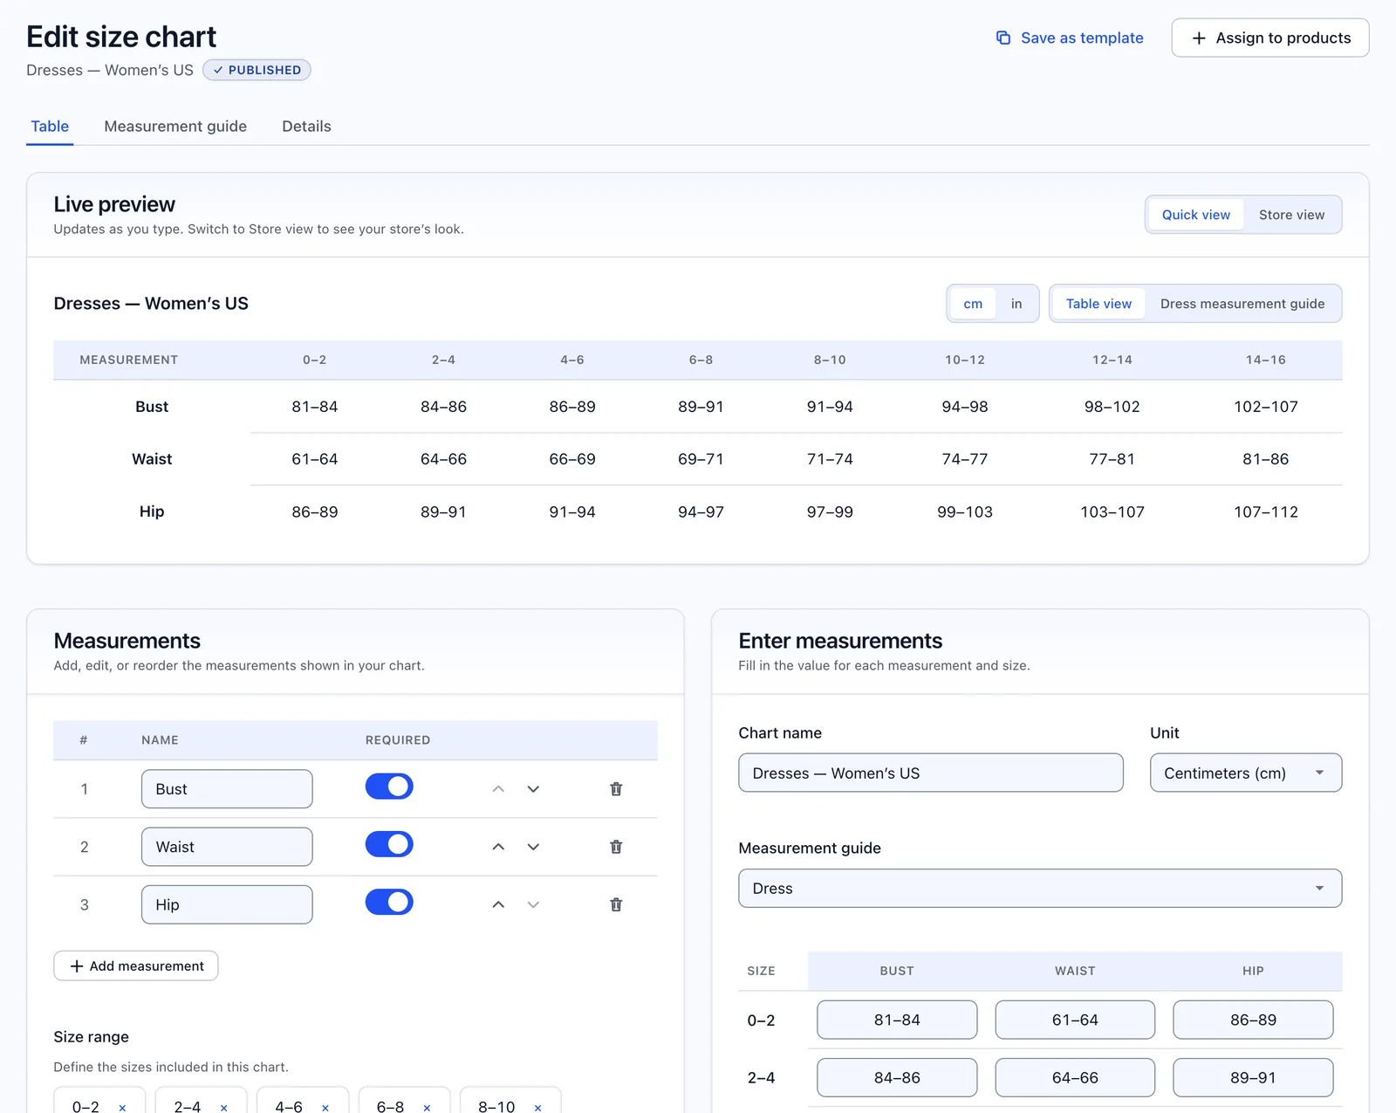Image resolution: width=1396 pixels, height=1113 pixels.
Task: Move Hip measurement up one row
Action: point(498,904)
